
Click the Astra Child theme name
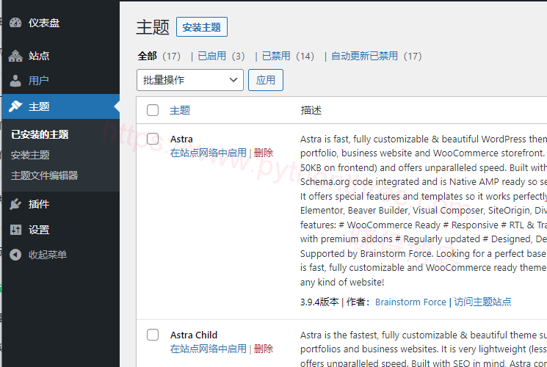point(194,335)
